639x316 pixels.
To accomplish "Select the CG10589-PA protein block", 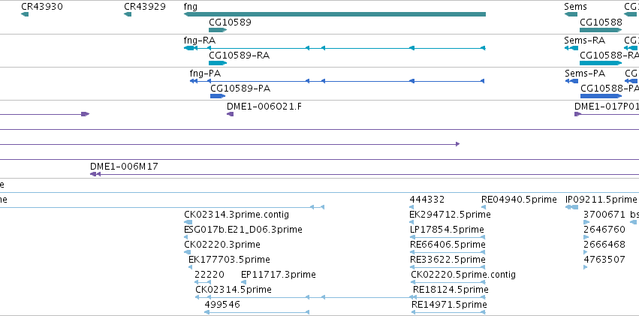I will coord(218,96).
